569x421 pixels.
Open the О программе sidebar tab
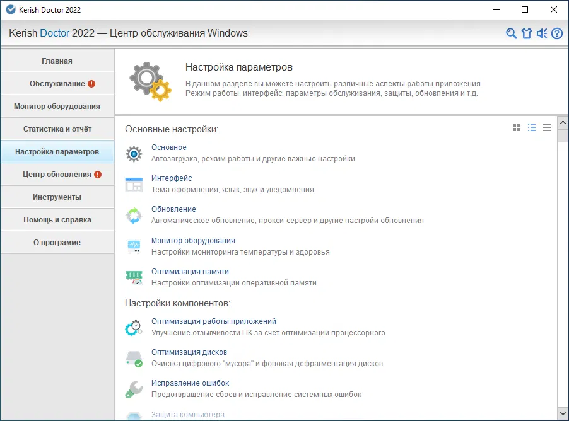tap(57, 243)
